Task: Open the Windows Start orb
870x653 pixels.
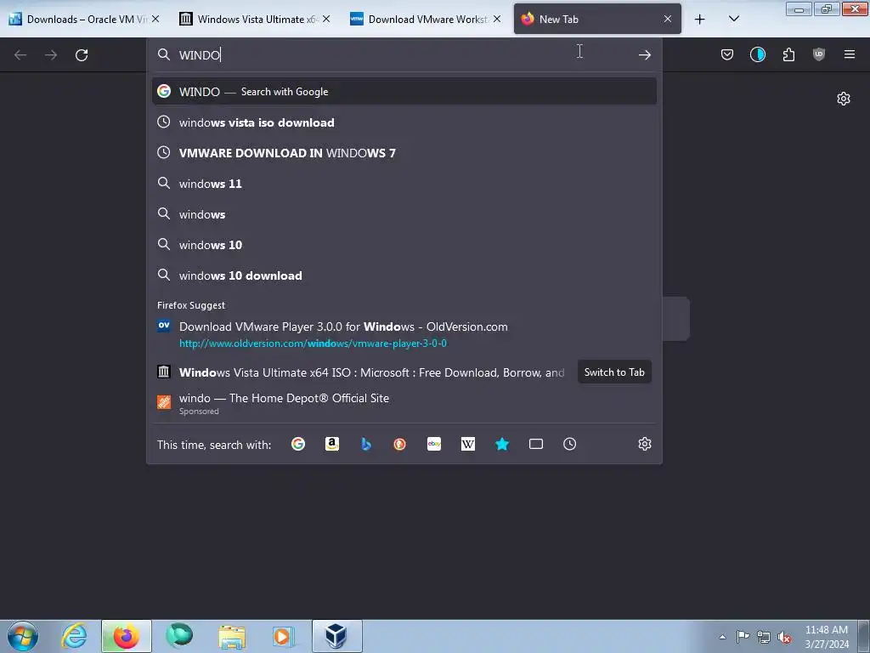Action: pos(23,636)
